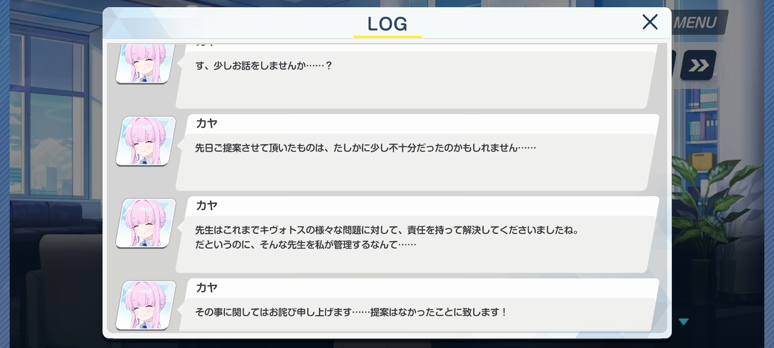
Task: Click the teal down-triangle advance indicator
Action: tap(684, 321)
